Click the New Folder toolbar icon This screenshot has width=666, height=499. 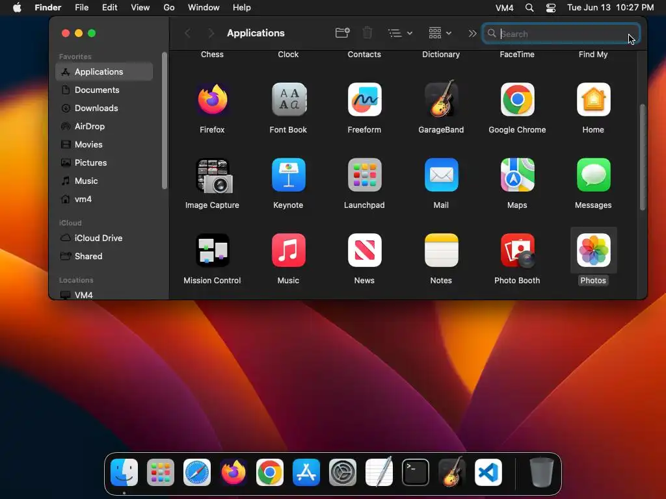coord(342,32)
